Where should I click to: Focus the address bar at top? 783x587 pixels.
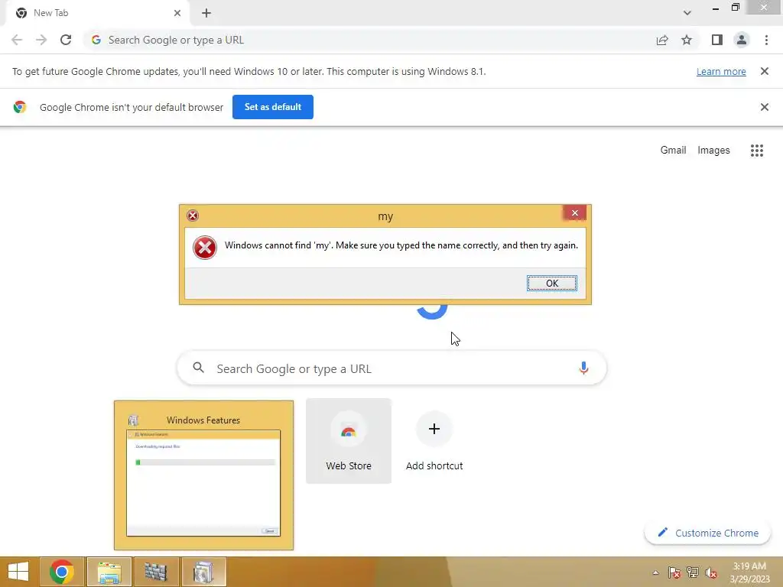pos(369,40)
